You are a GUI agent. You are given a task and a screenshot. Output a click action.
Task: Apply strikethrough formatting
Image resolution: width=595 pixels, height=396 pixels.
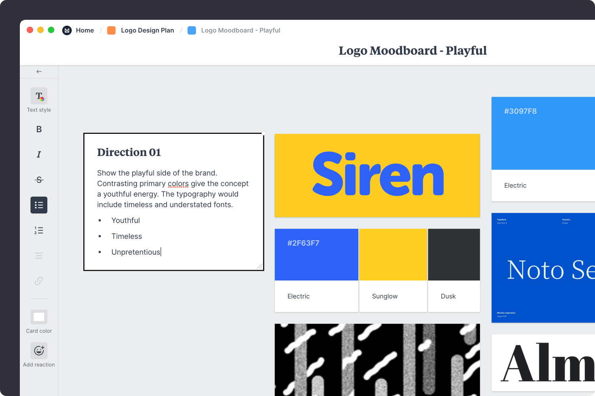pyautogui.click(x=38, y=179)
